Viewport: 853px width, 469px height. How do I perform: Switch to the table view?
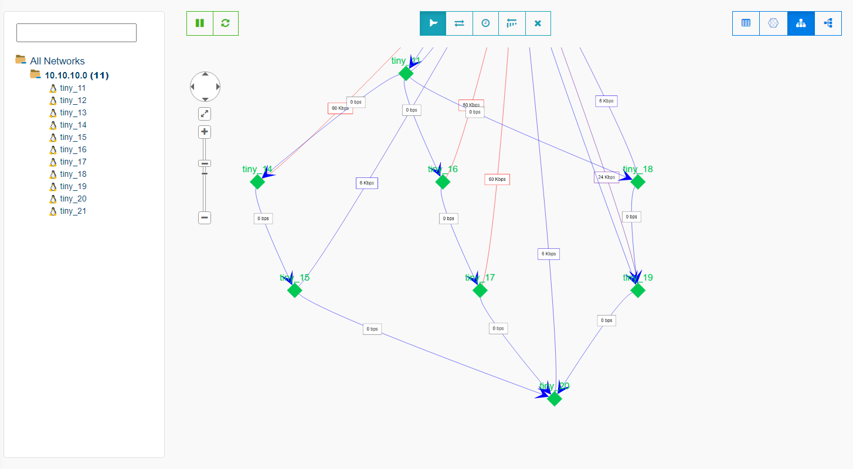(745, 23)
